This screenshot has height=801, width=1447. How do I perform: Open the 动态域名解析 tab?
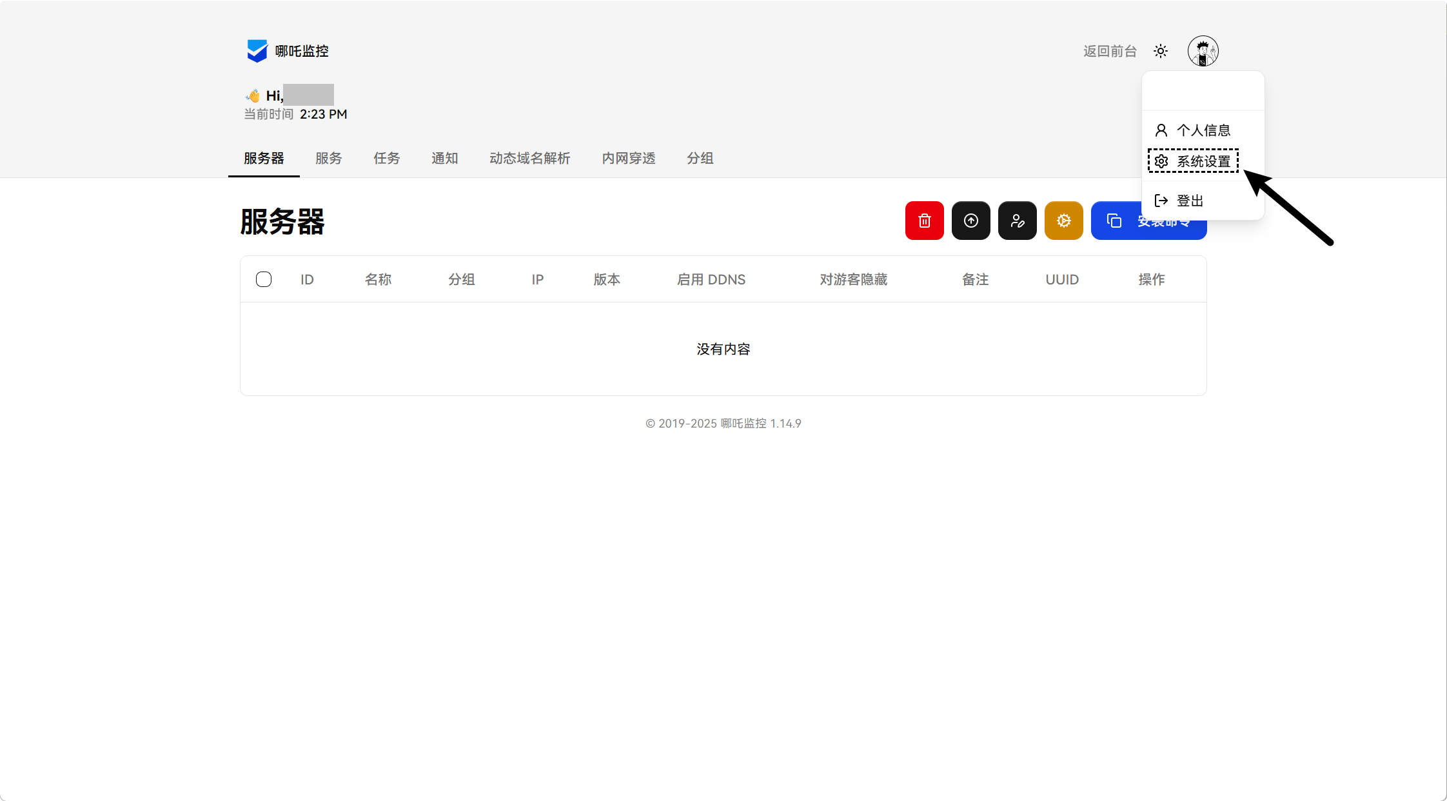coord(529,158)
